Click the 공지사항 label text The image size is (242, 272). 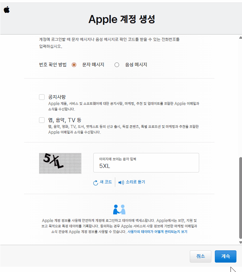click(57, 97)
